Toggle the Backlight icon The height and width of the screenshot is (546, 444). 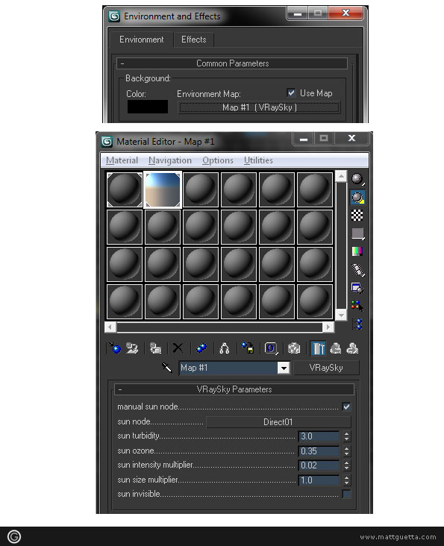[x=357, y=198]
